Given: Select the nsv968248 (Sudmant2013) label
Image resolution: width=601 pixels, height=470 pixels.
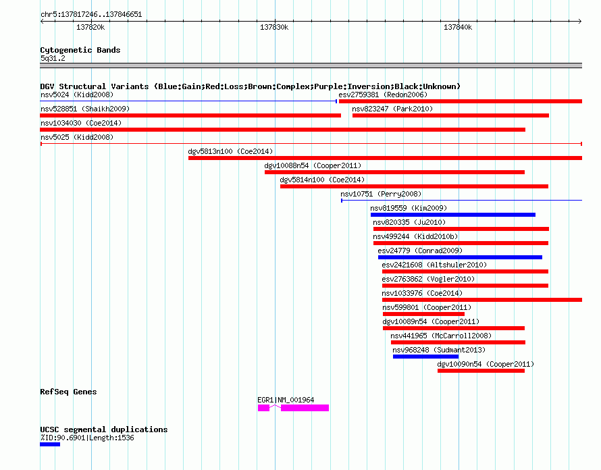Looking at the screenshot, I should (x=439, y=350).
